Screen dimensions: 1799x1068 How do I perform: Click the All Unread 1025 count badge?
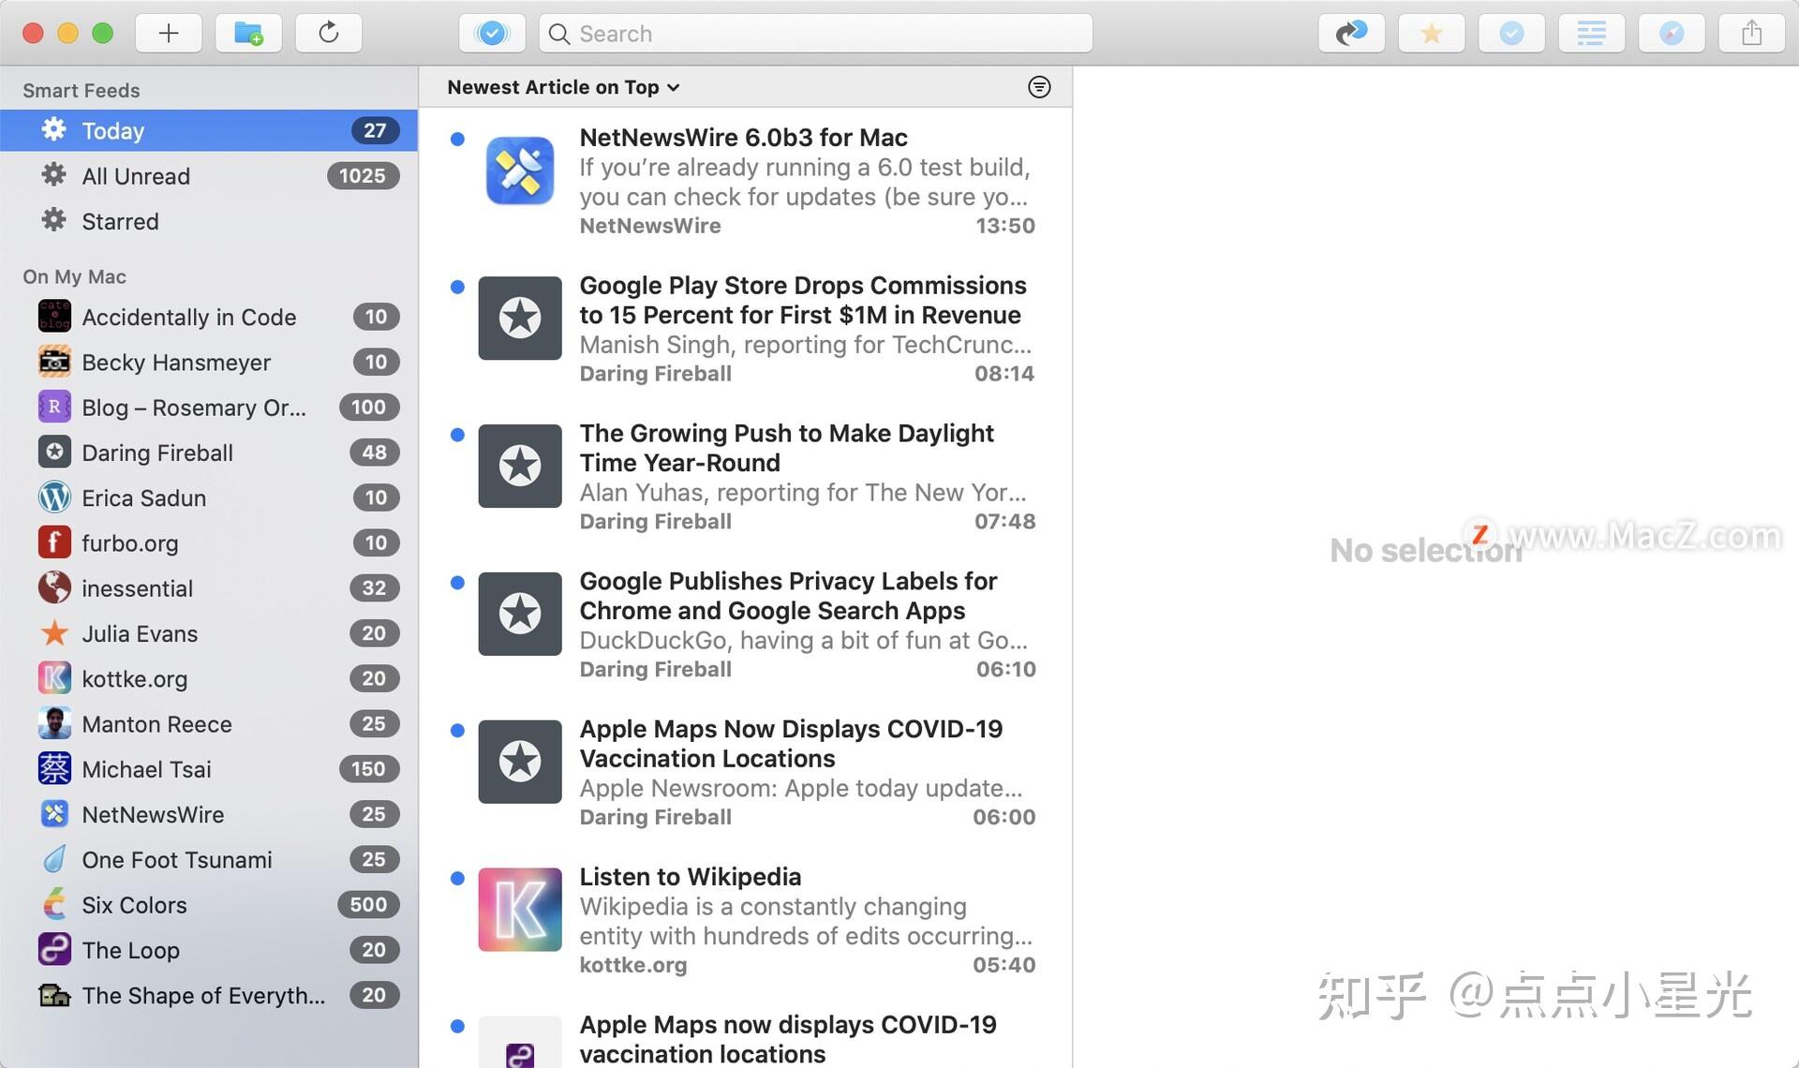coord(363,176)
